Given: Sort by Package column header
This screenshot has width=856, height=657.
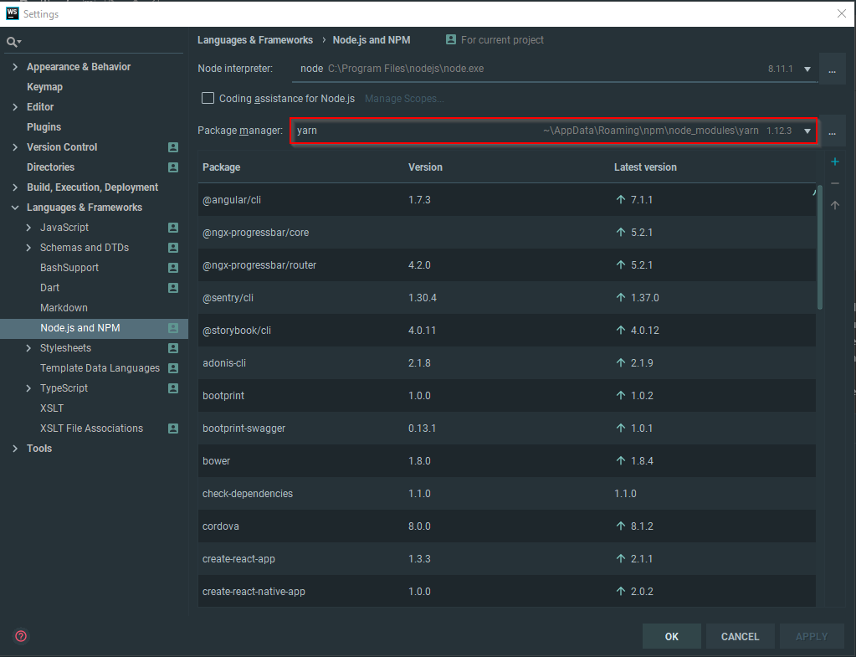Looking at the screenshot, I should 221,167.
